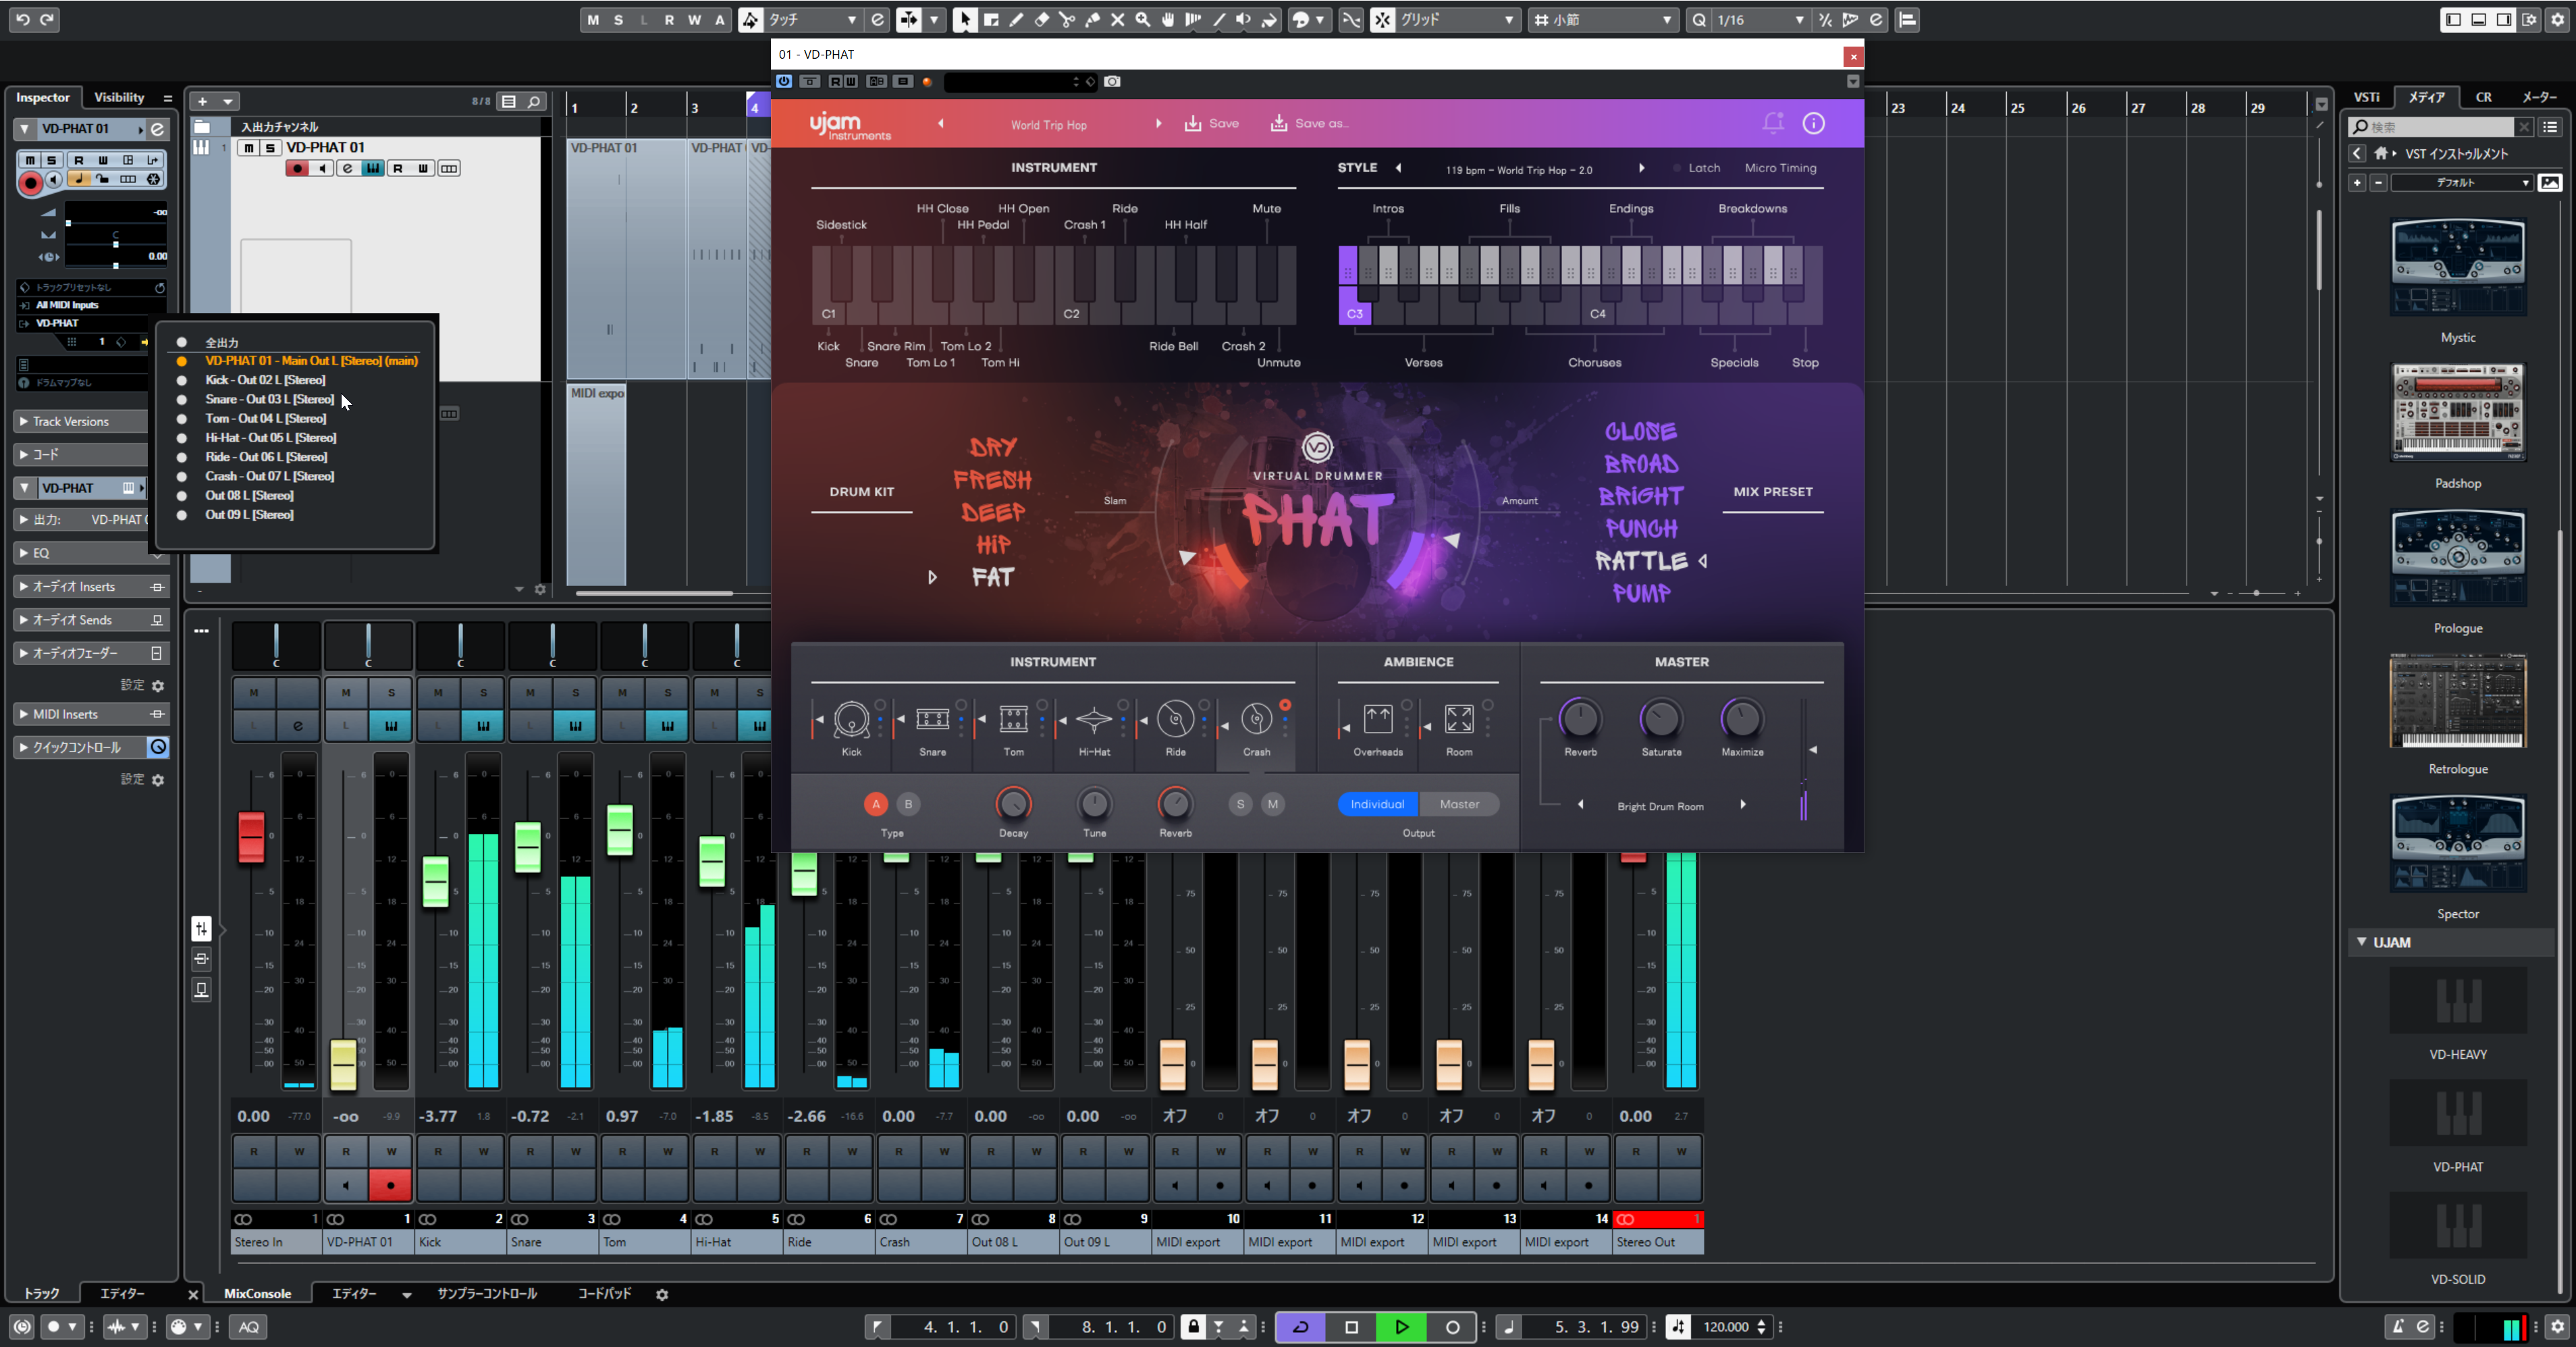Image resolution: width=2576 pixels, height=1347 pixels.
Task: Click the Snare drum icon in PHAT
Action: click(x=932, y=719)
